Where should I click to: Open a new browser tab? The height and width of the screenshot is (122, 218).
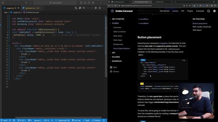coord(175,2)
